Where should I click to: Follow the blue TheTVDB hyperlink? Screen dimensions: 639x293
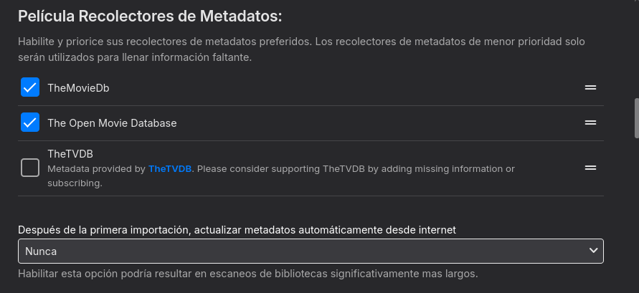[x=170, y=169]
